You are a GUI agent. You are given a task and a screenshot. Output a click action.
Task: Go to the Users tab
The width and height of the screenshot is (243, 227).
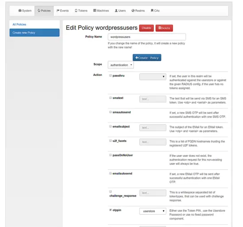click(120, 11)
